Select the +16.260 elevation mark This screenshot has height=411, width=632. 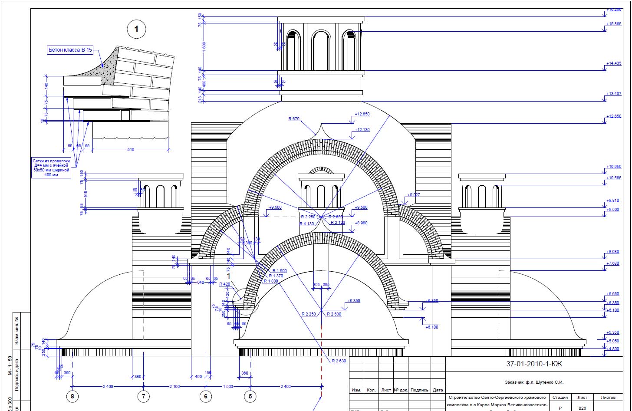coord(613,9)
